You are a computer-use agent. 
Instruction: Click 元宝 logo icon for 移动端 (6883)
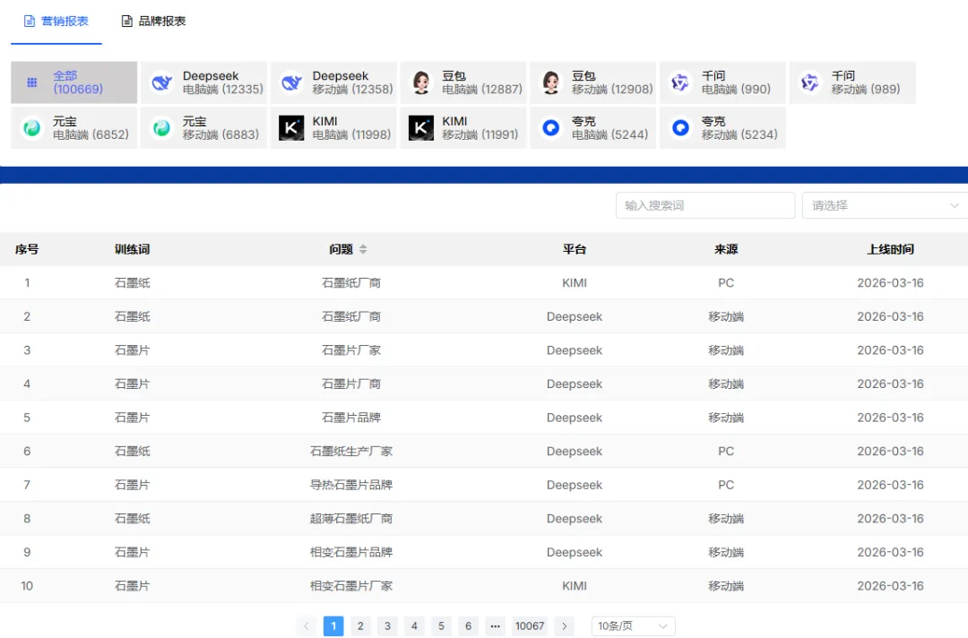(x=161, y=128)
